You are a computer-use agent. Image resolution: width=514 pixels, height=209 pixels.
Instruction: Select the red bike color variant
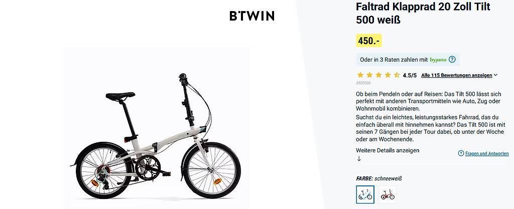pos(387,194)
